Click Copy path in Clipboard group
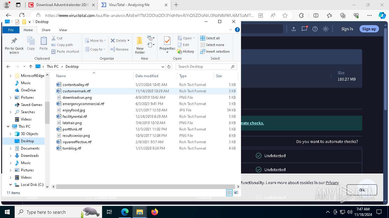The image size is (389, 218). tap(62, 45)
